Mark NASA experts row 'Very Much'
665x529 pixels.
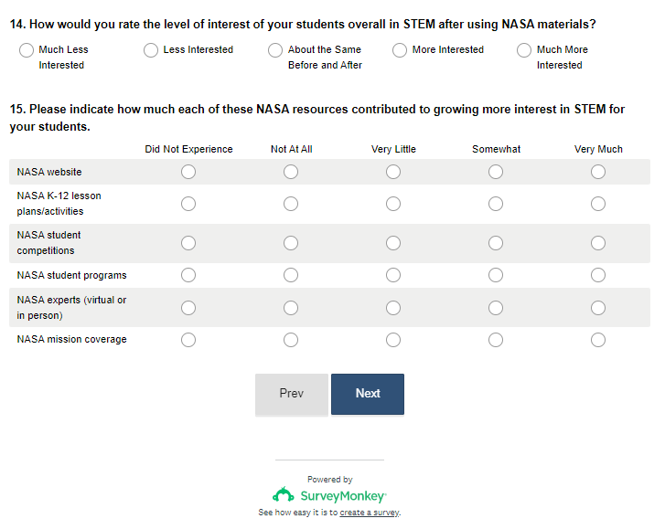(598, 308)
